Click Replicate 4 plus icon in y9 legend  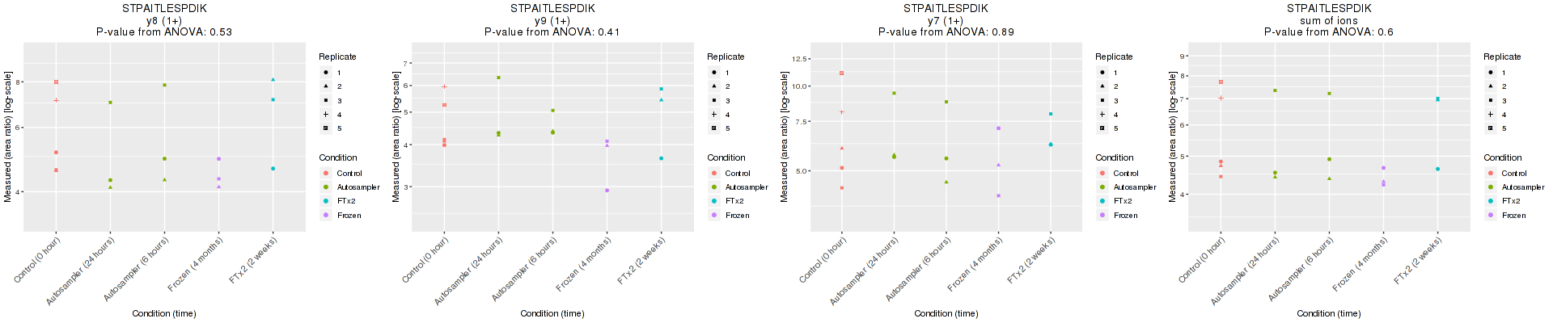pyautogui.click(x=714, y=115)
